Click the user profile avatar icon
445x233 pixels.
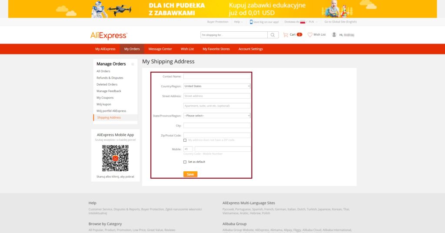(334, 35)
